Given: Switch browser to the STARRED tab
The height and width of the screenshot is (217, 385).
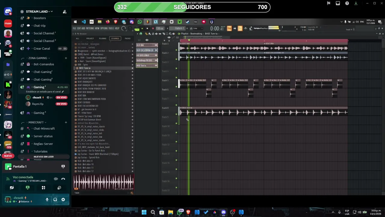Looking at the screenshot, I should pyautogui.click(x=115, y=38).
